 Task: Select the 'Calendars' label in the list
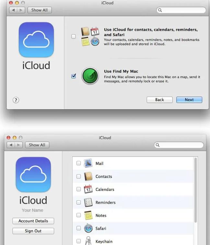[105, 189]
